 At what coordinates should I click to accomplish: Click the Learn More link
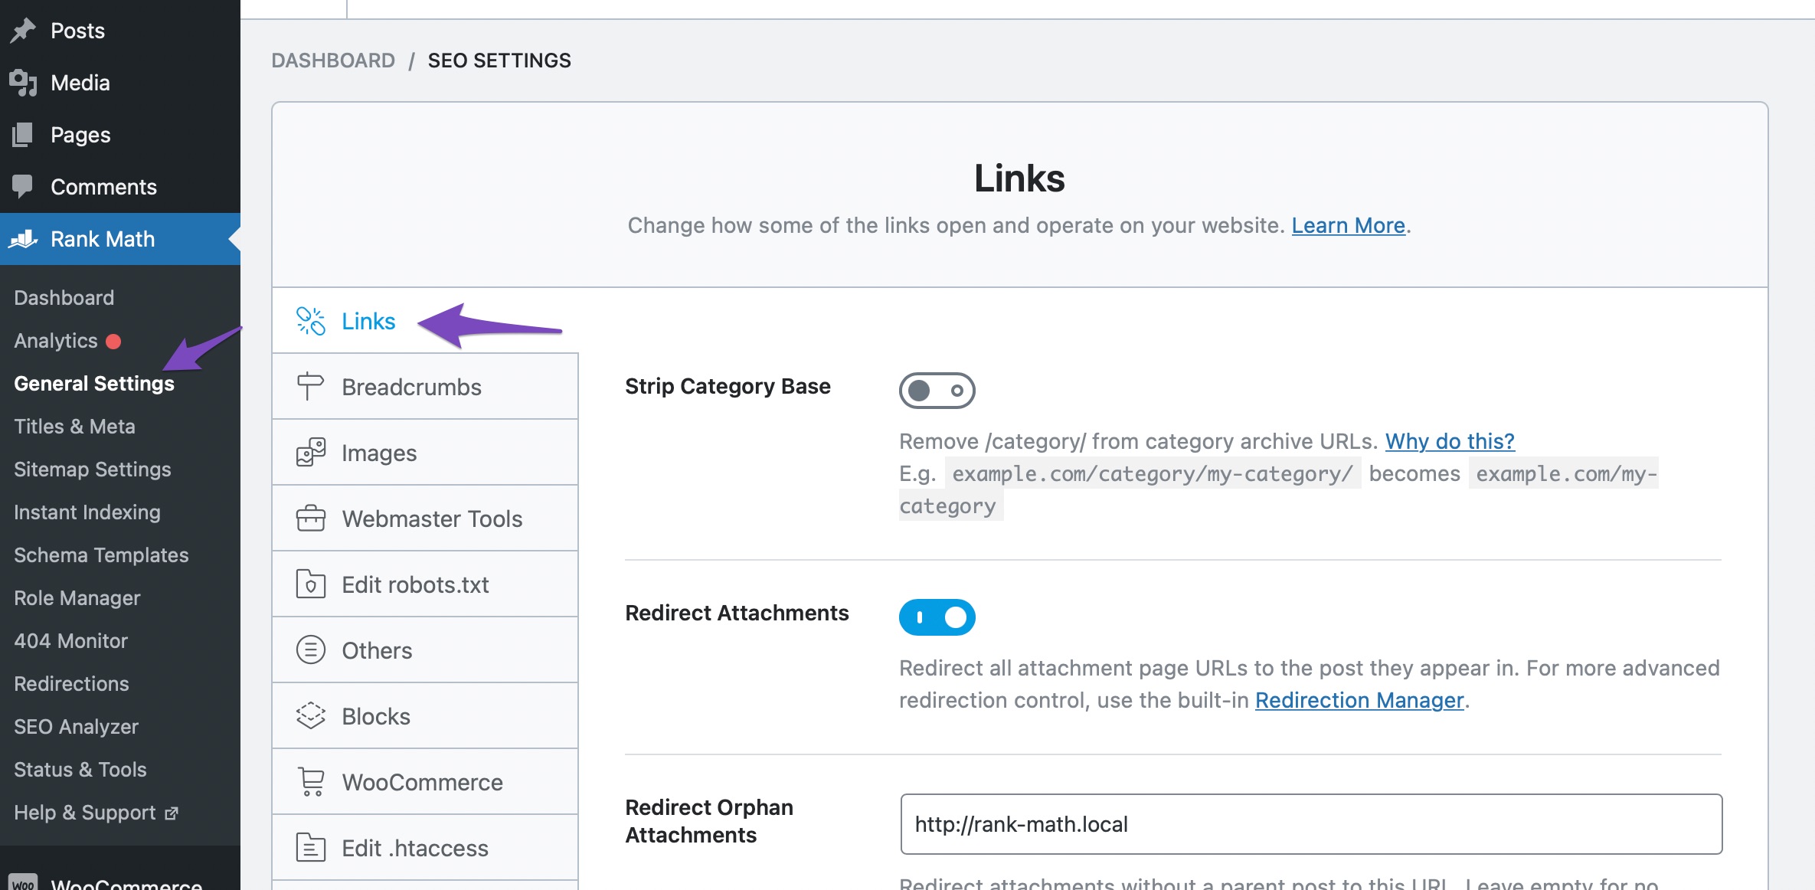point(1348,225)
